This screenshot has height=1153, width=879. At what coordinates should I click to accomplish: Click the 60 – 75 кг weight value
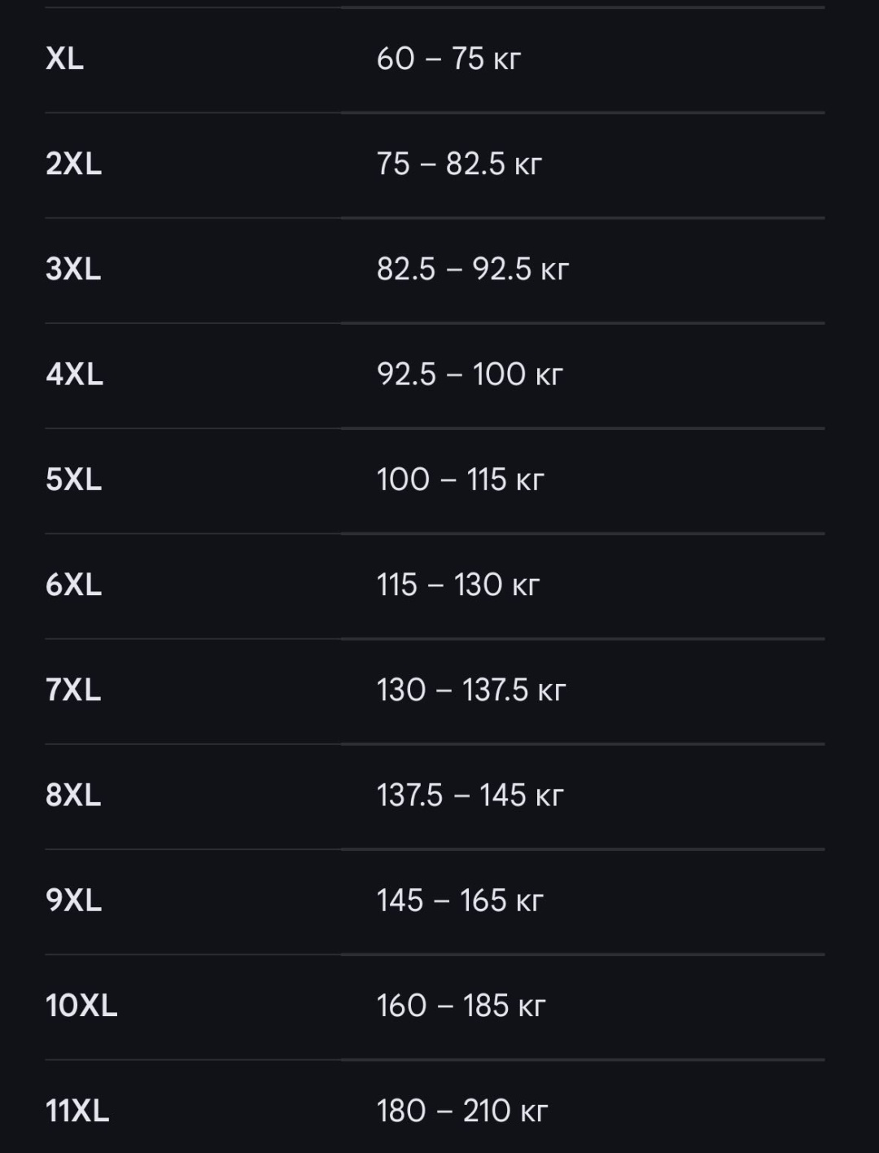point(448,59)
